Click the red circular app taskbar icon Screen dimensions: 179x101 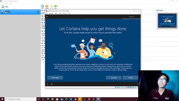89,99
